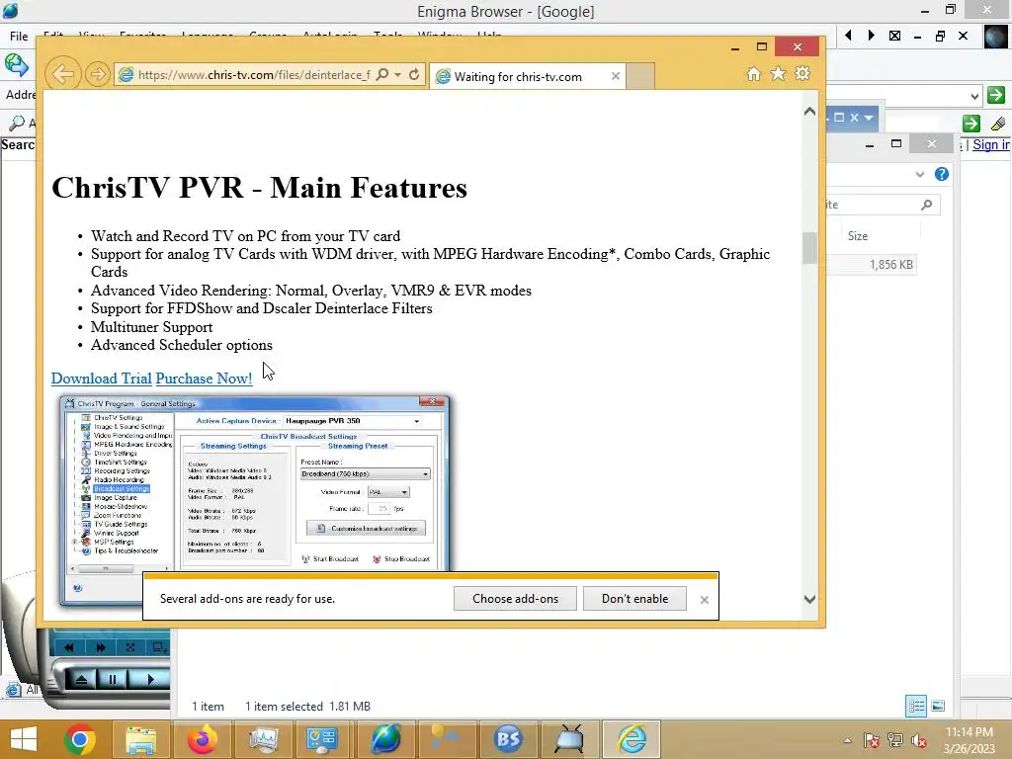The width and height of the screenshot is (1012, 759).
Task: Click the muted volume tray icon
Action: point(918,740)
